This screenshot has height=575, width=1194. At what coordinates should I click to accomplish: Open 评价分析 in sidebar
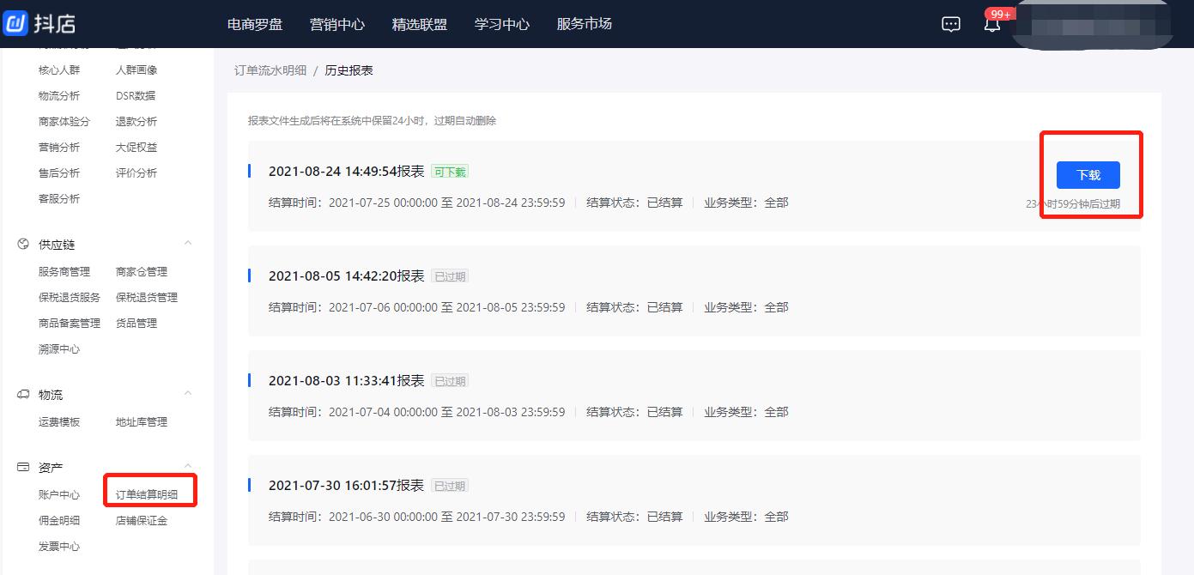(136, 172)
